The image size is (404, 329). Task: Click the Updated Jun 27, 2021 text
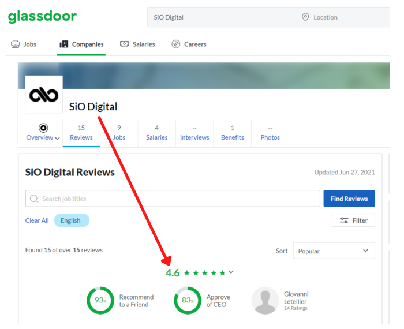(x=345, y=173)
